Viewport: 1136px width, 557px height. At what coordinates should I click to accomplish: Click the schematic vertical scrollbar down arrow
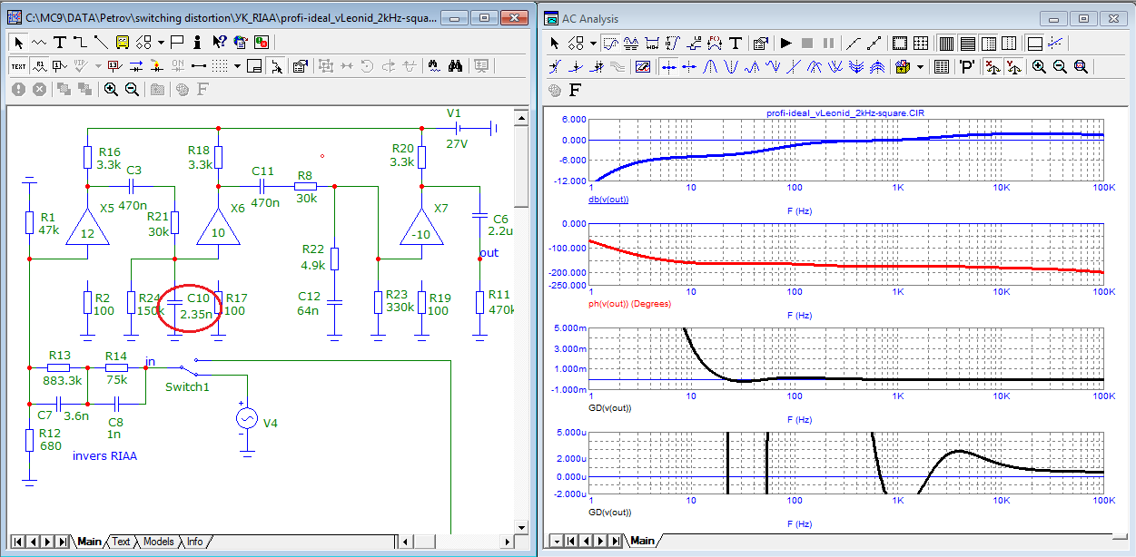(x=520, y=526)
